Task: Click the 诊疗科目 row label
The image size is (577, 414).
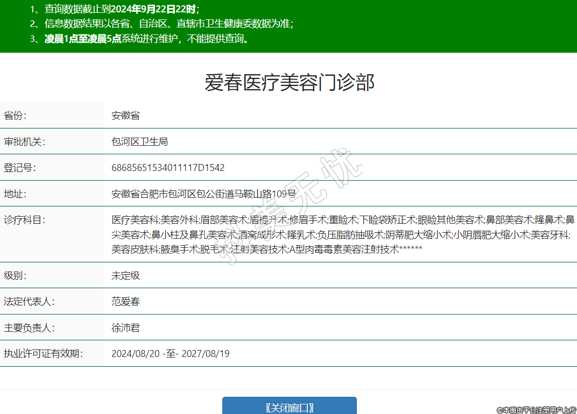Action: 24,220
